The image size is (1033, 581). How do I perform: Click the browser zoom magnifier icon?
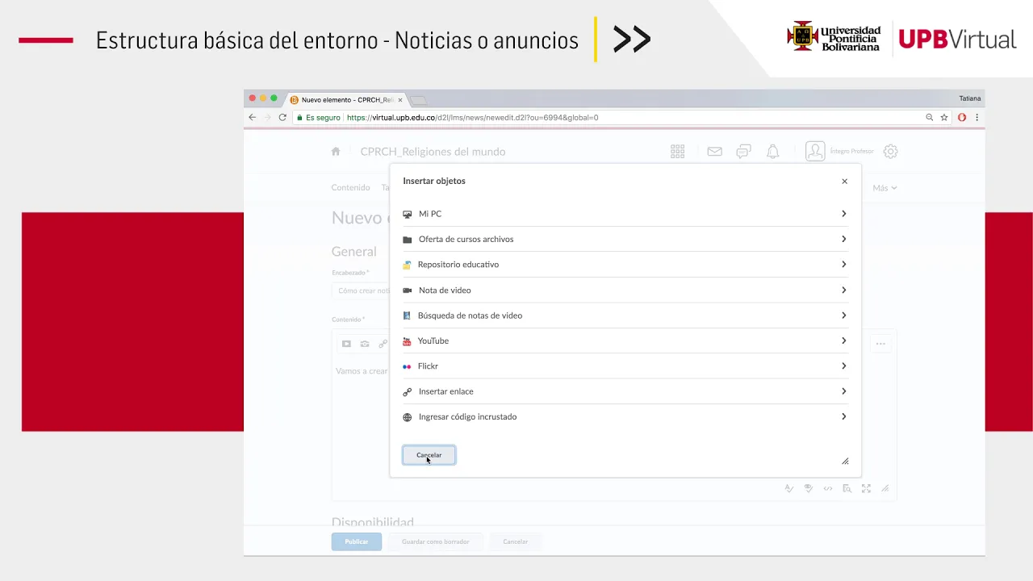930,117
